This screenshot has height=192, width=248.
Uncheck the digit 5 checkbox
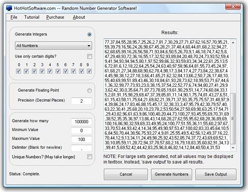[58, 71]
